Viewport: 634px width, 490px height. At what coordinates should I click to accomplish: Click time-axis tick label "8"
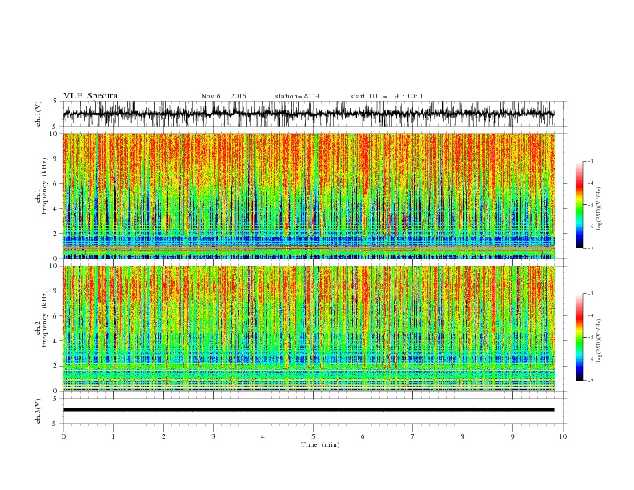coord(463,436)
